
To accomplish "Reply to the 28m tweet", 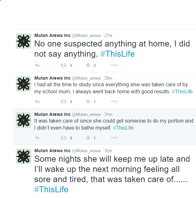I will (x=37, y=102).
